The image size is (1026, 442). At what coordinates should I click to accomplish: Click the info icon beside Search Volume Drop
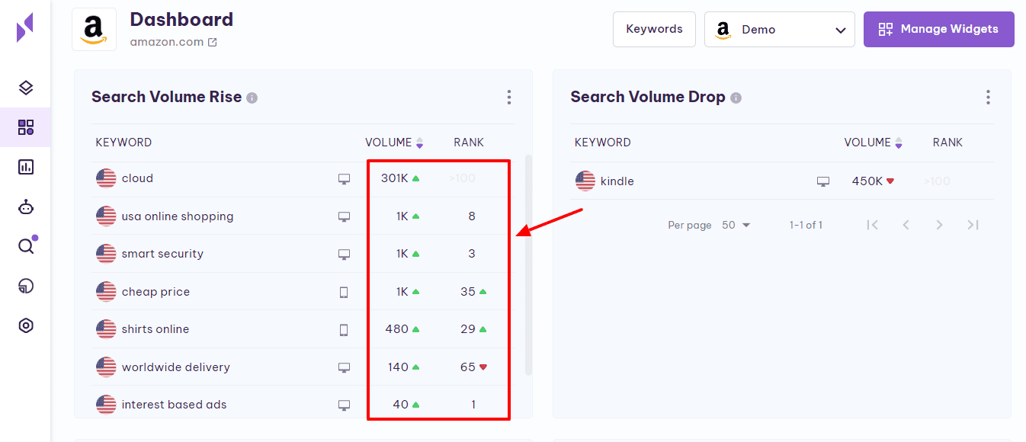(x=736, y=98)
